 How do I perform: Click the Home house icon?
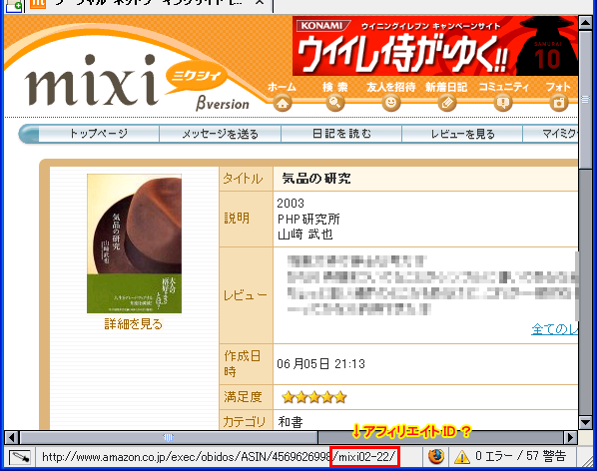[283, 103]
